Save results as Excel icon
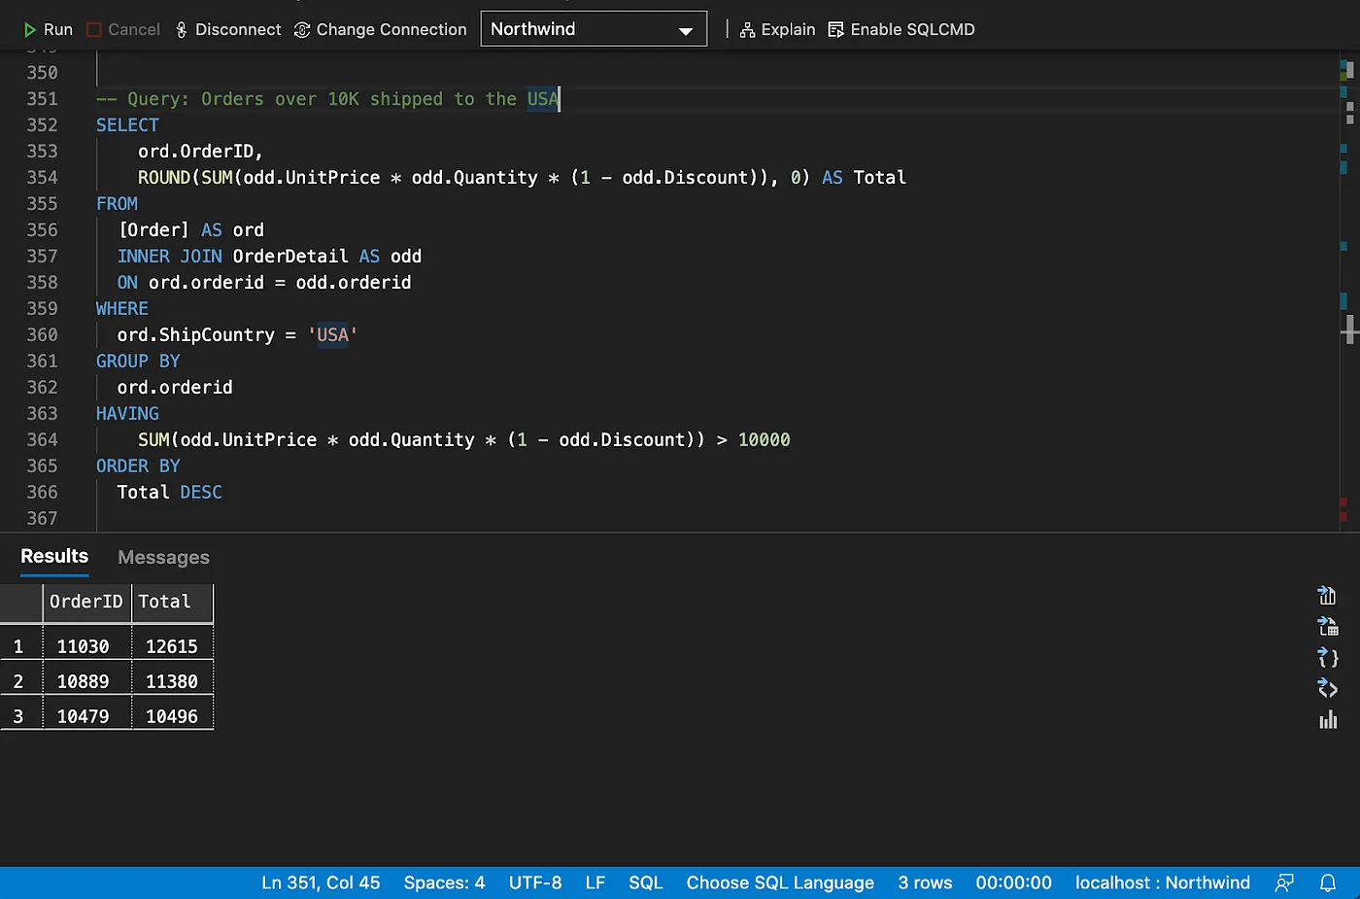This screenshot has width=1360, height=899. 1327,626
